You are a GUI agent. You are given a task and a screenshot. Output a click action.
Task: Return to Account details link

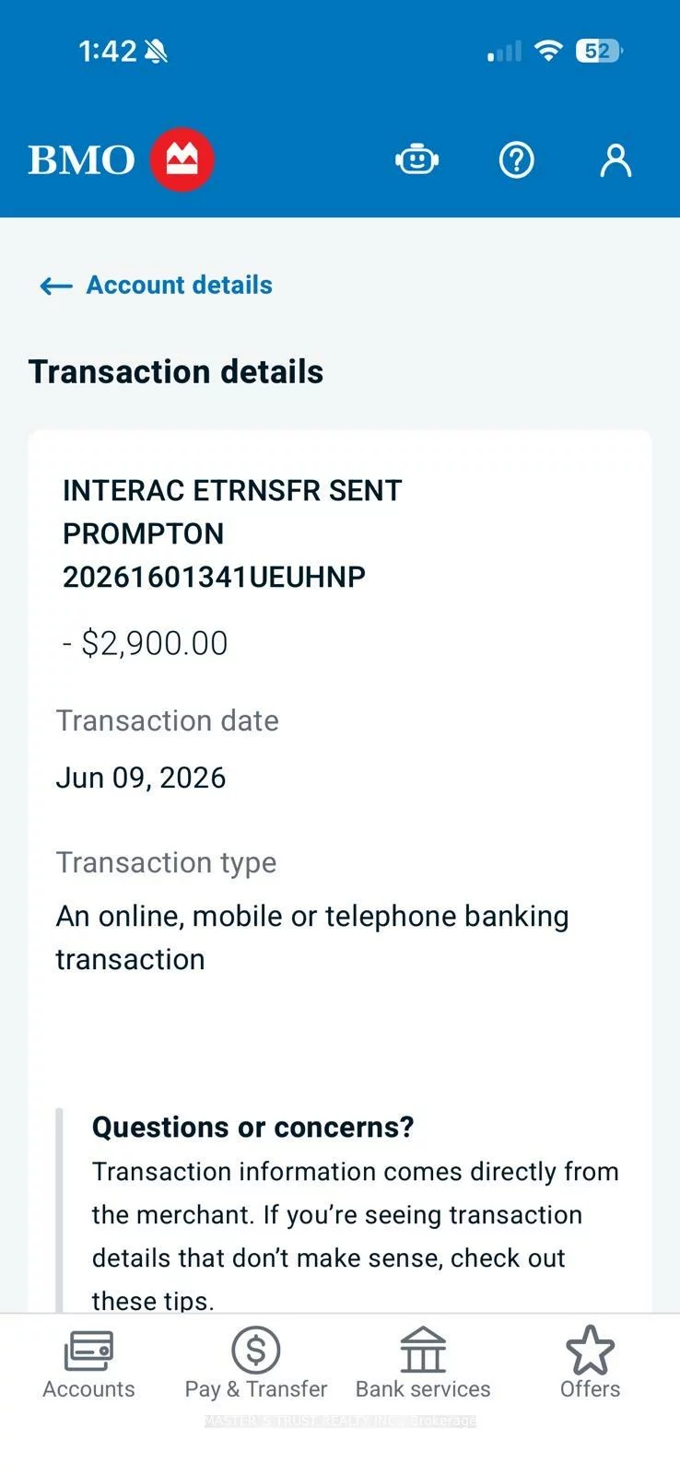coord(180,286)
